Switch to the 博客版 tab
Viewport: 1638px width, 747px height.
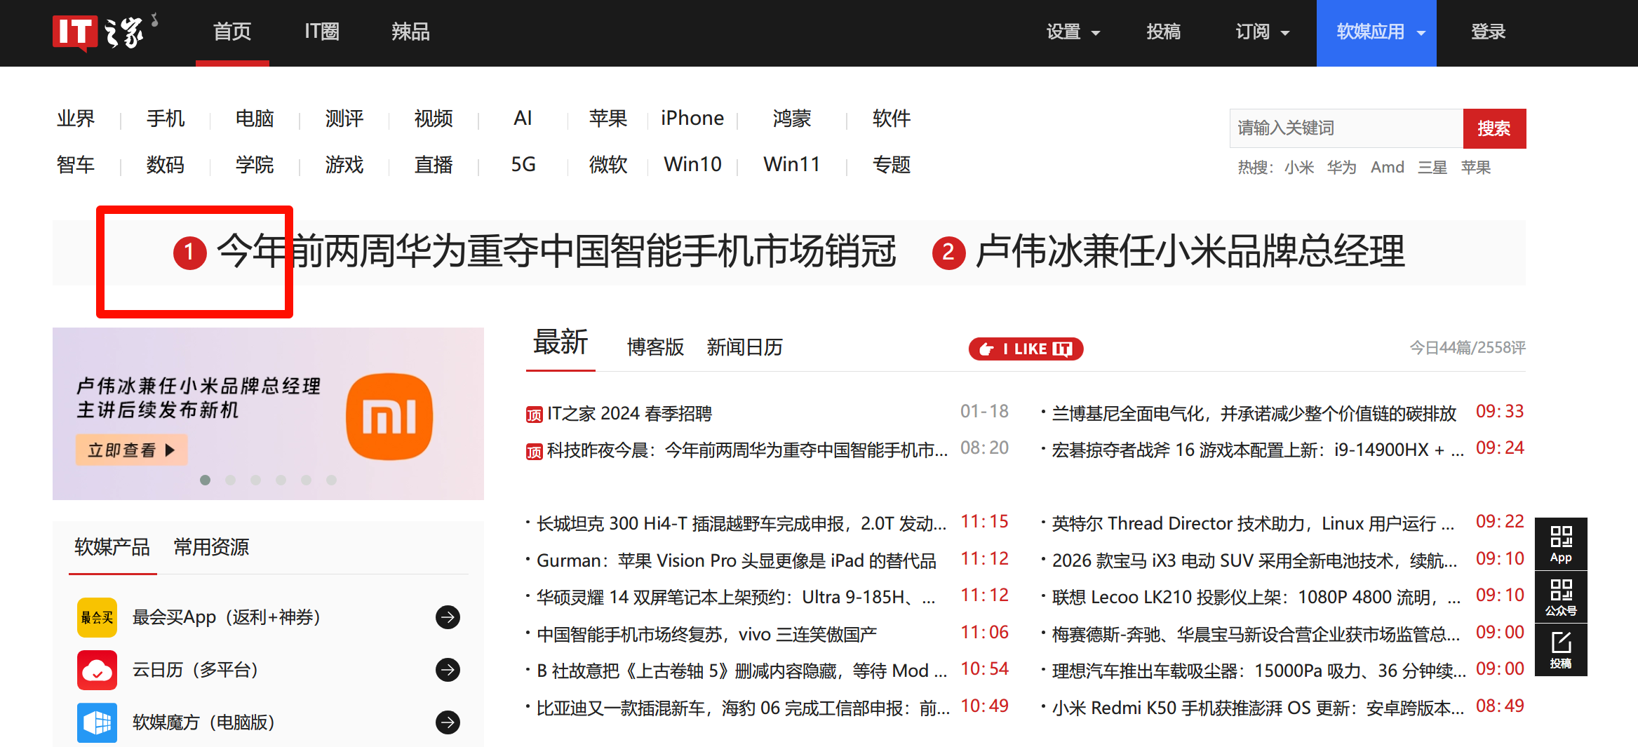click(x=655, y=347)
